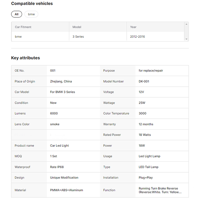
Task: Click the Plug+Play installation value
Action: (x=146, y=178)
